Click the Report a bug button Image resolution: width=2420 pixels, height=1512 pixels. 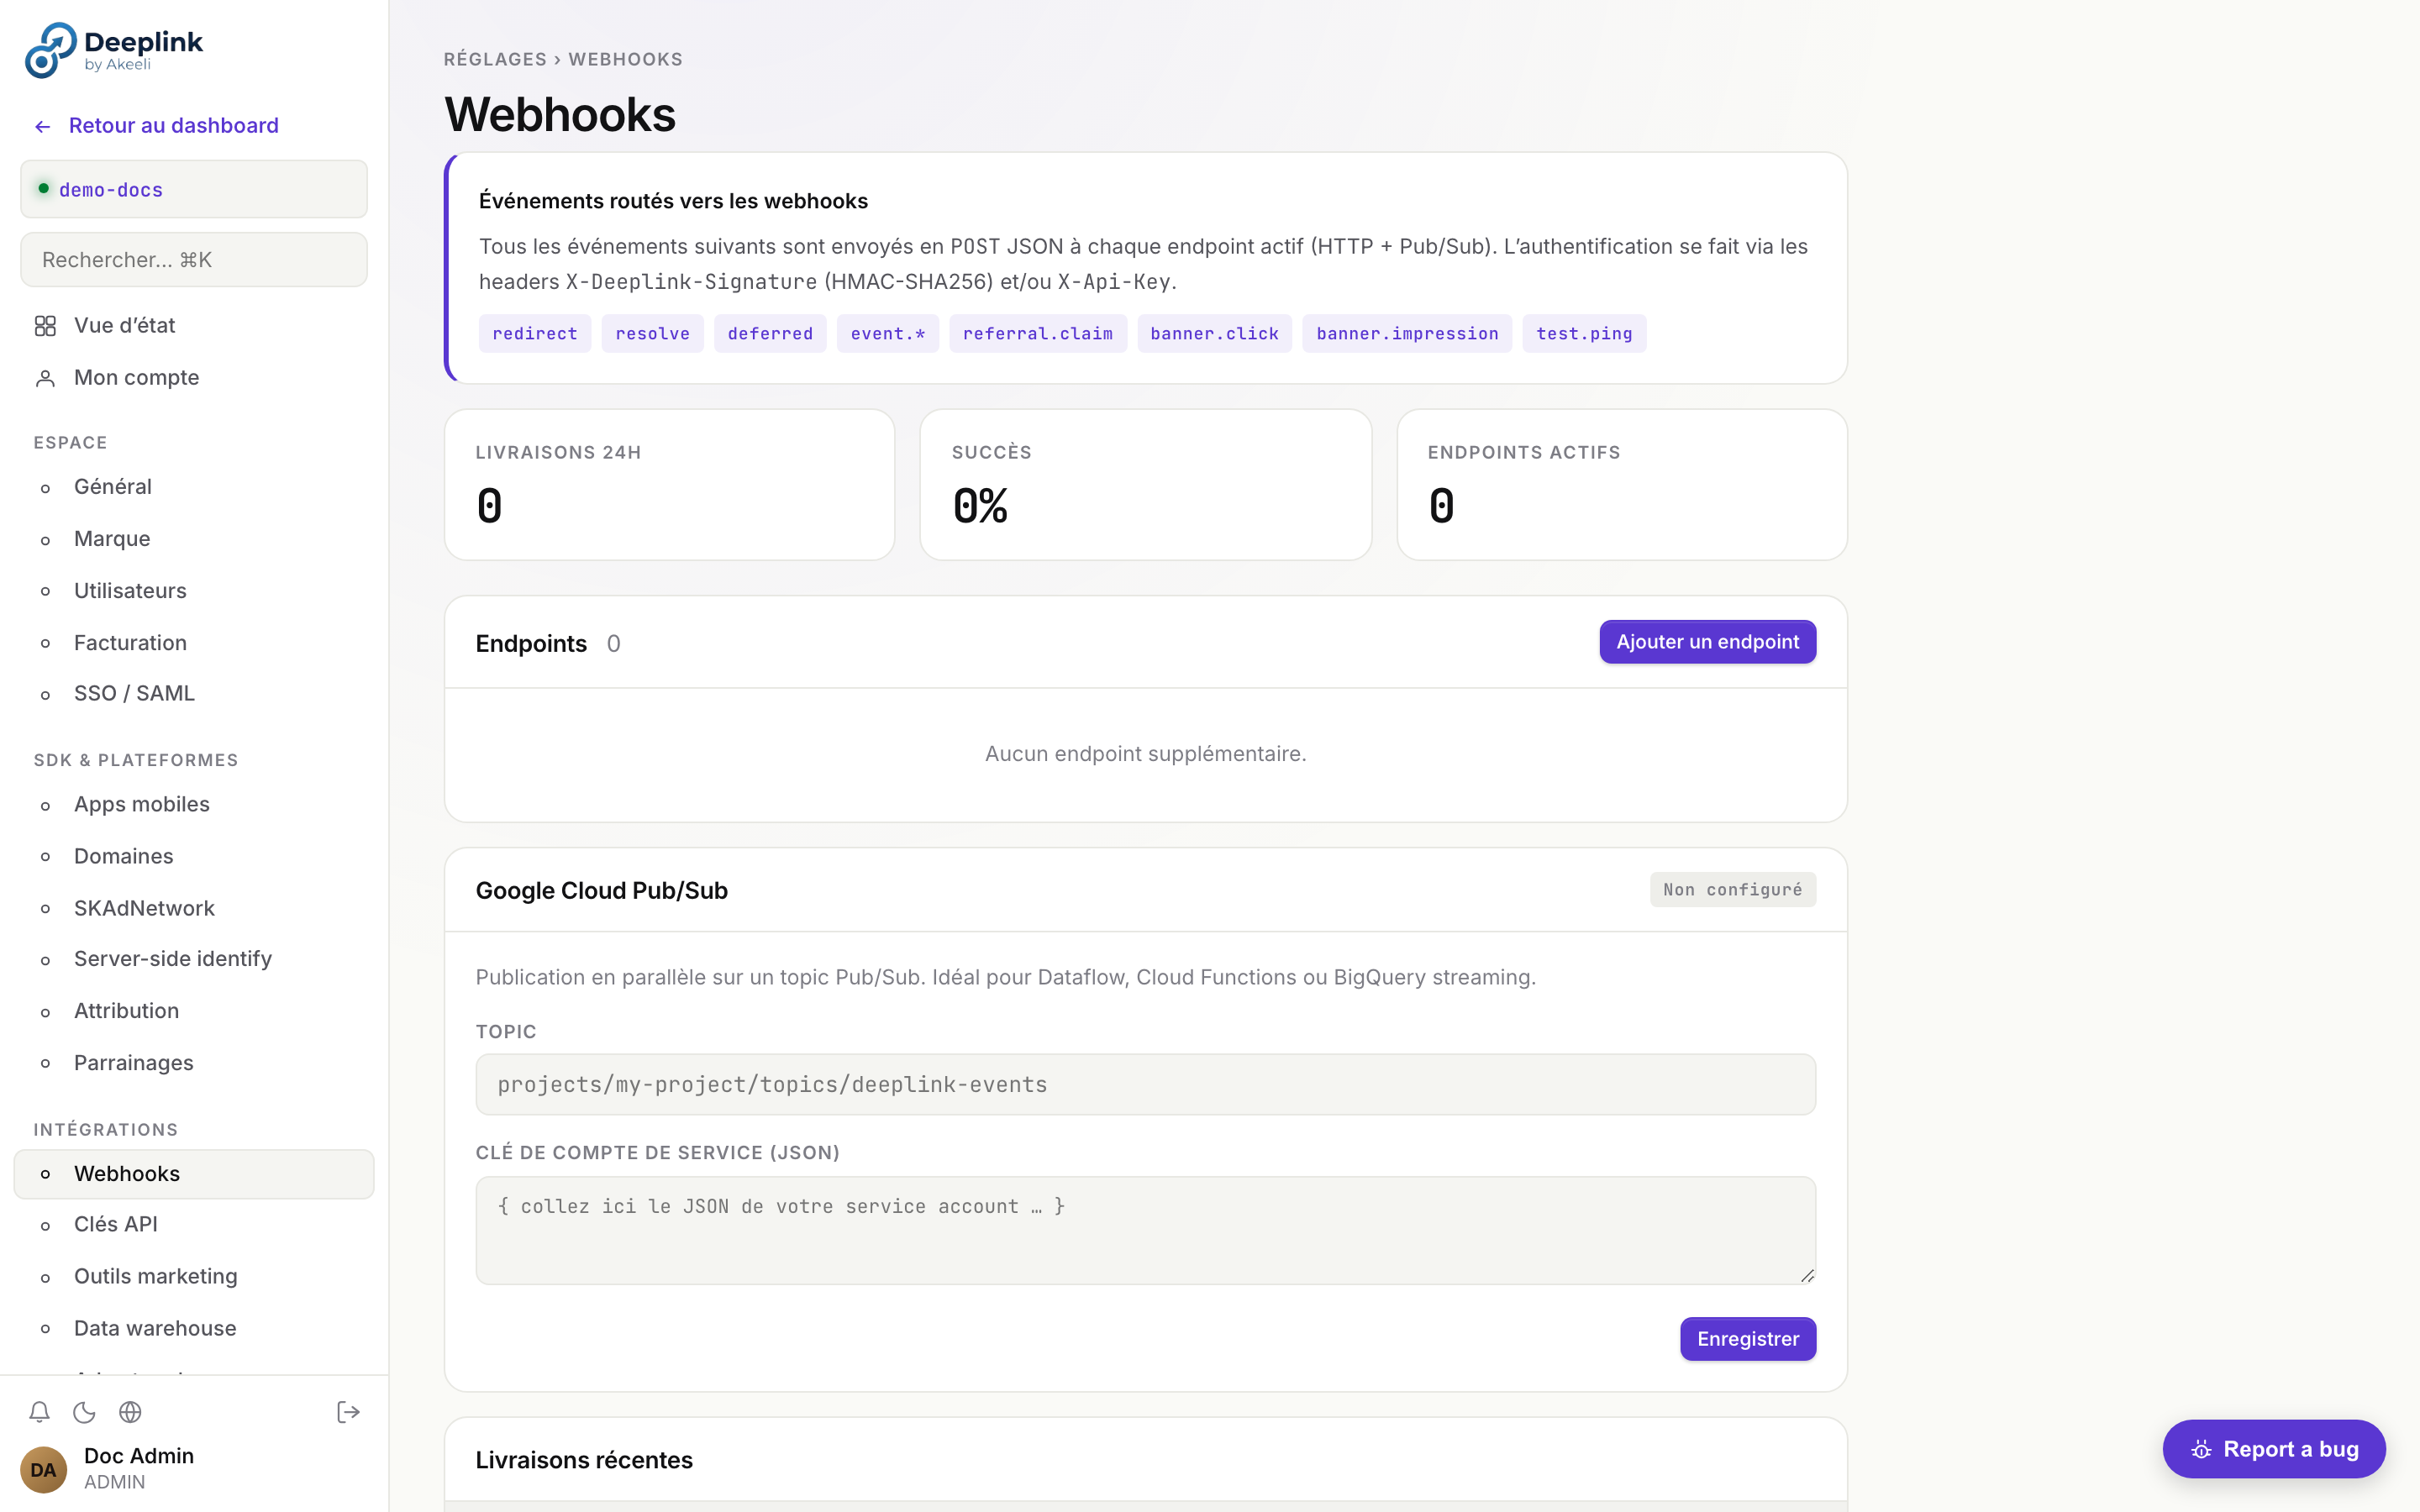2273,1449
